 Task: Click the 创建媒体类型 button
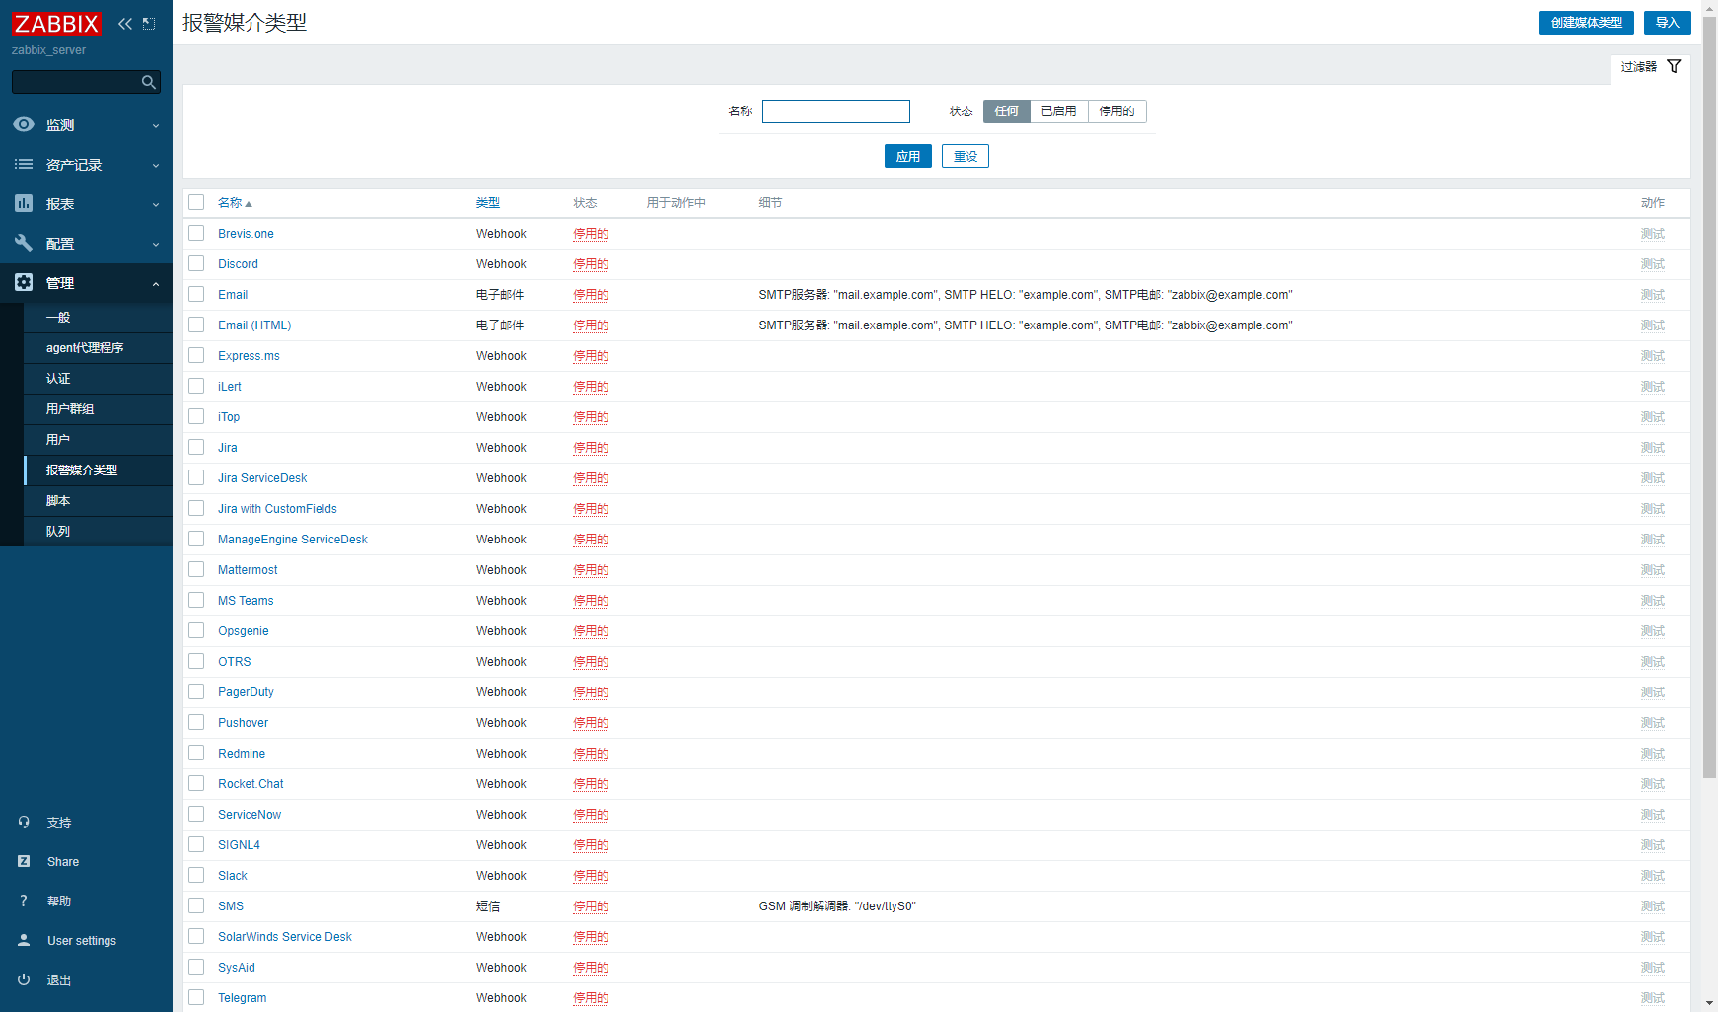[1586, 23]
